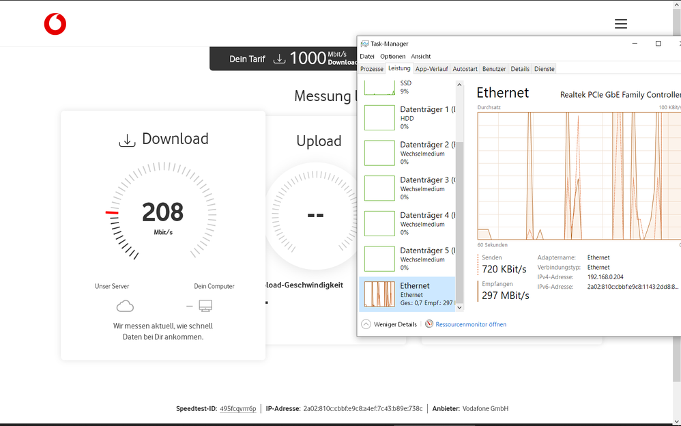This screenshot has height=426, width=681.
Task: Switch to the Prozesse tab
Action: (x=372, y=69)
